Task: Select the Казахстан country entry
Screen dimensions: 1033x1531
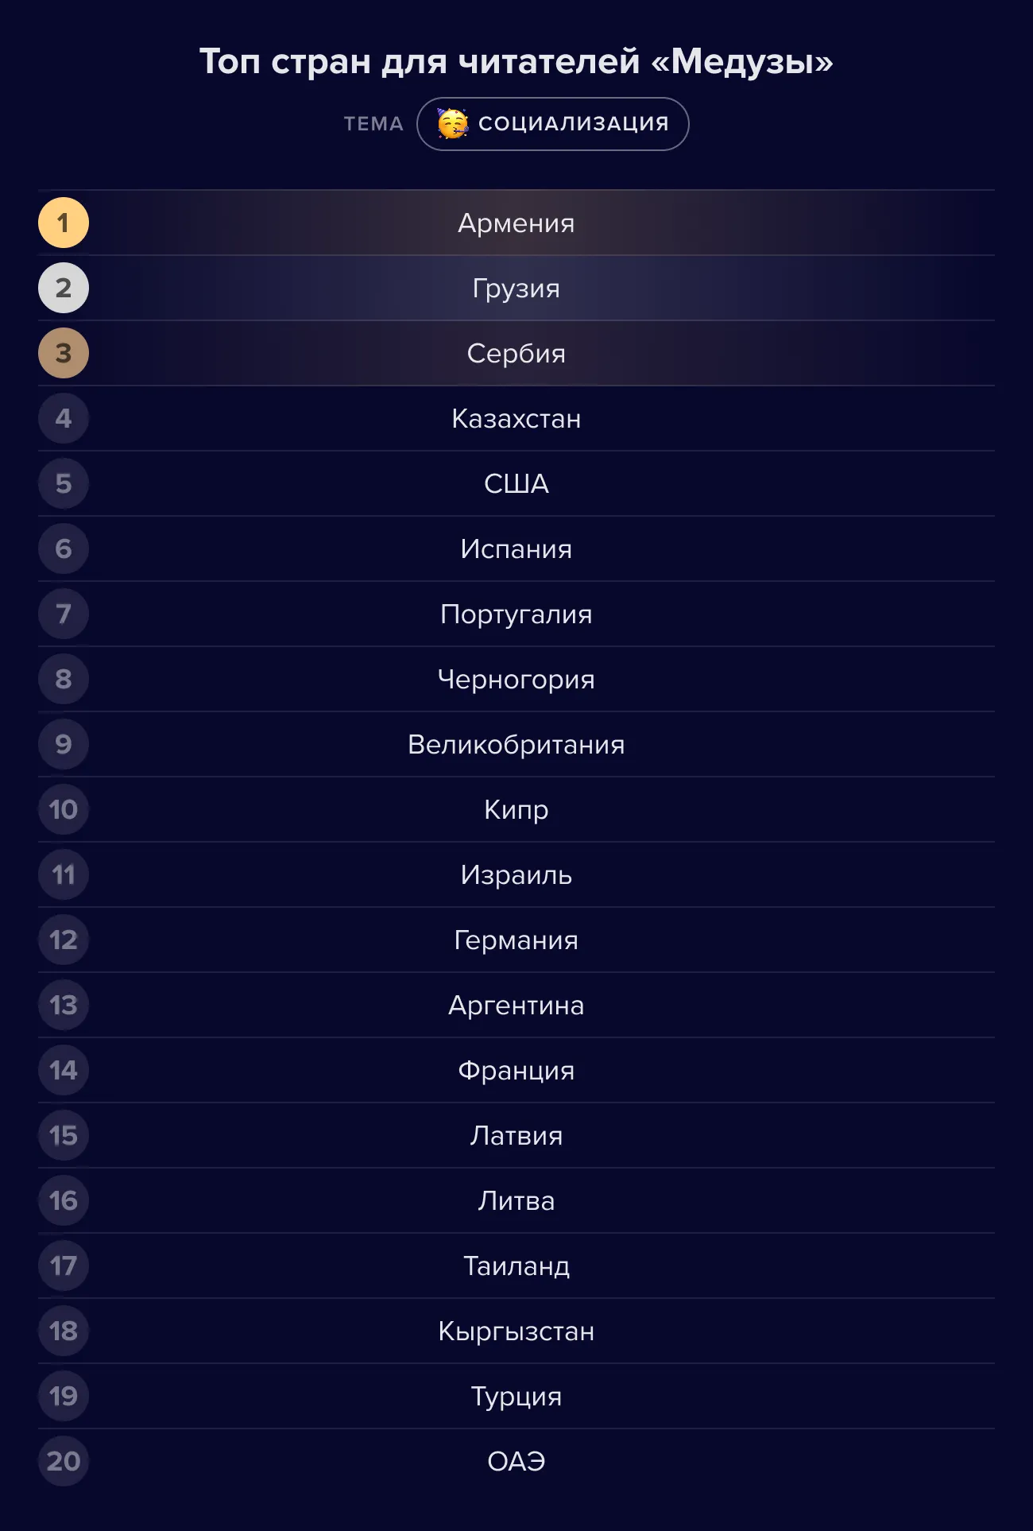Action: [516, 418]
